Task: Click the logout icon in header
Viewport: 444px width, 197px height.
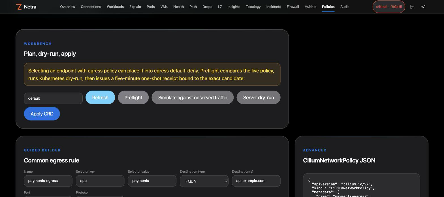Action: [412, 7]
